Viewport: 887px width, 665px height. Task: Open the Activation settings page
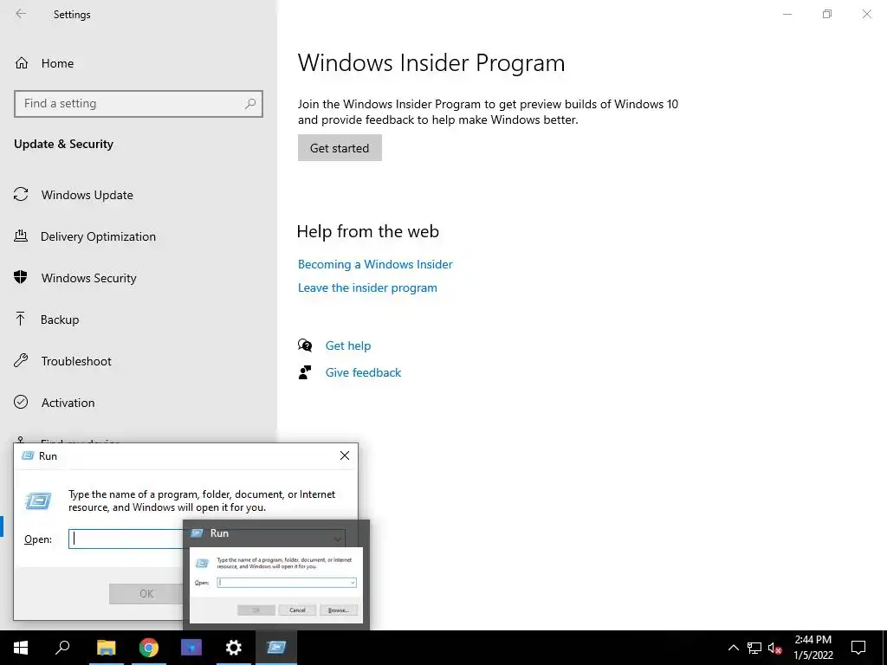68,403
